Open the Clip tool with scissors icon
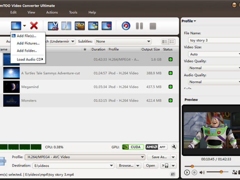This screenshot has height=180, width=240. point(53,26)
